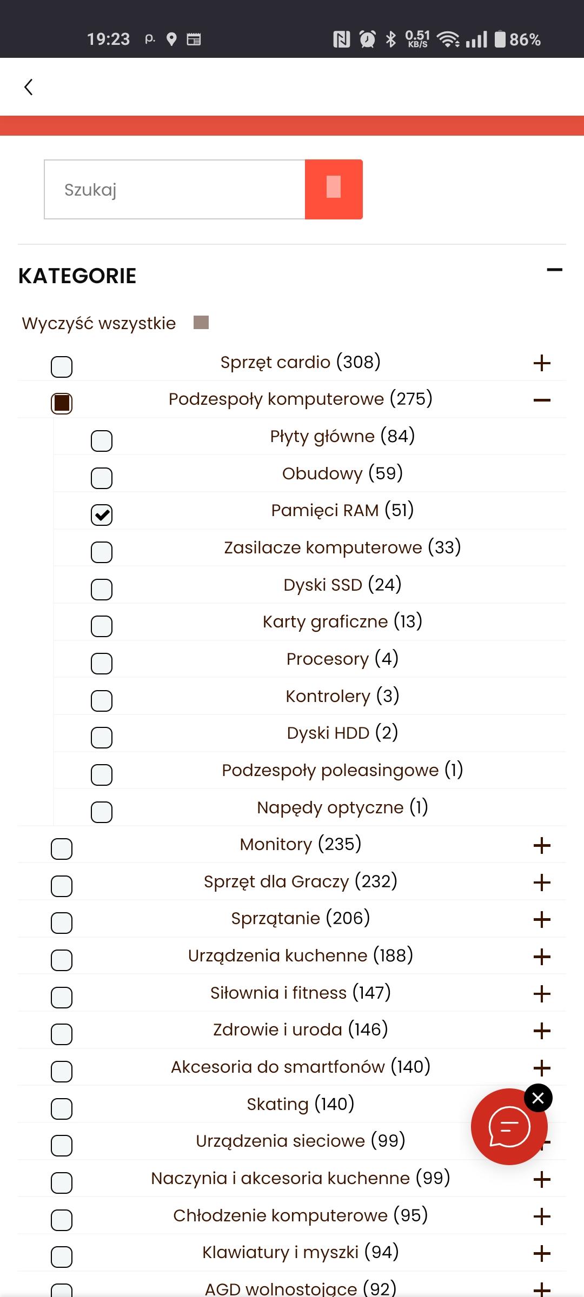Check the Płyty główne checkbox

tap(102, 441)
